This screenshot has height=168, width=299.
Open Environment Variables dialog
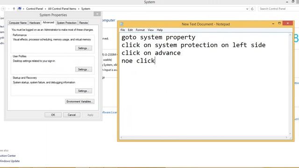point(80,102)
